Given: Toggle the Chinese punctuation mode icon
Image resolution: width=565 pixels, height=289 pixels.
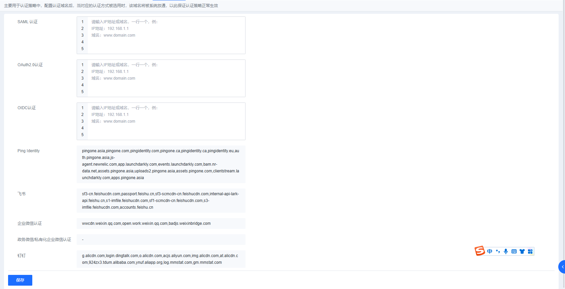Looking at the screenshot, I should pyautogui.click(x=498, y=251).
